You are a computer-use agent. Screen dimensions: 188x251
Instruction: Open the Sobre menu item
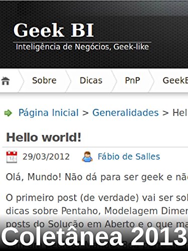pyautogui.click(x=44, y=80)
